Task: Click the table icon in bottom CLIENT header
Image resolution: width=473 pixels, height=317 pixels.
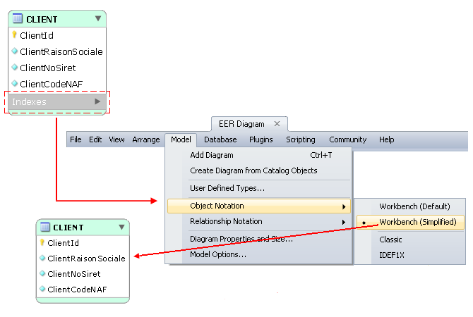Action: (x=45, y=228)
